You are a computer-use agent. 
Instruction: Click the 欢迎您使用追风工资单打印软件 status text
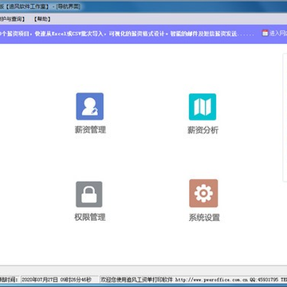pos(137,280)
